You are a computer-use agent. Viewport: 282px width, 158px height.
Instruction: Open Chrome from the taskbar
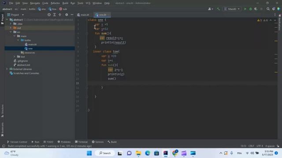175,153
